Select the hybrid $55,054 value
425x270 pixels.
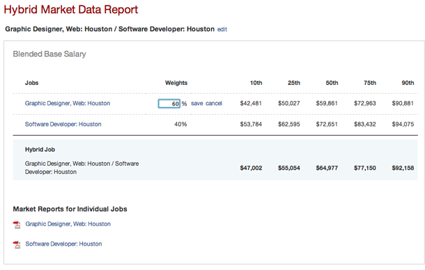tap(289, 168)
